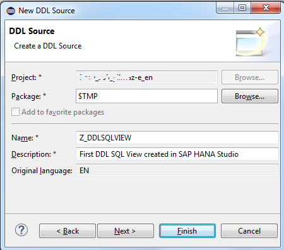
Task: Click the Eclipse icon in title bar
Action: tap(11, 11)
